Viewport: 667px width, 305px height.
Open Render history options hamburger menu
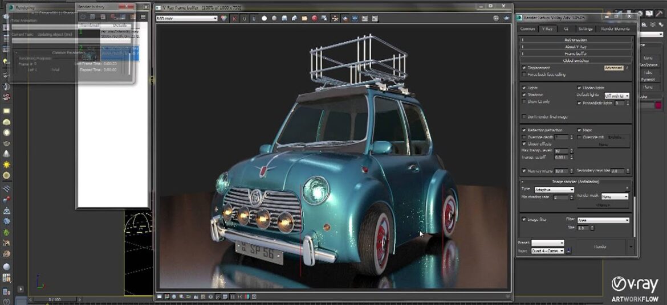143,17
